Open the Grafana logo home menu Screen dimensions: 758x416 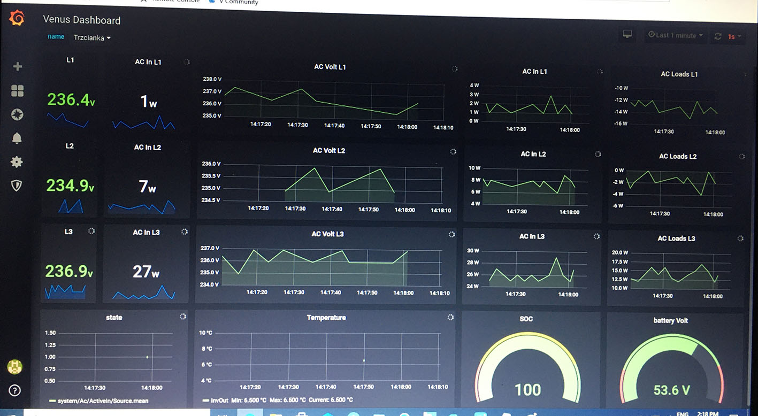pos(17,19)
